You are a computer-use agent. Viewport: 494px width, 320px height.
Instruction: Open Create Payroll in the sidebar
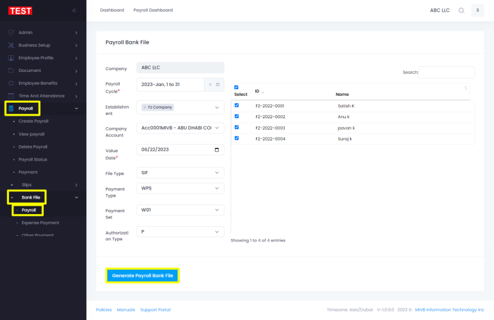point(33,121)
